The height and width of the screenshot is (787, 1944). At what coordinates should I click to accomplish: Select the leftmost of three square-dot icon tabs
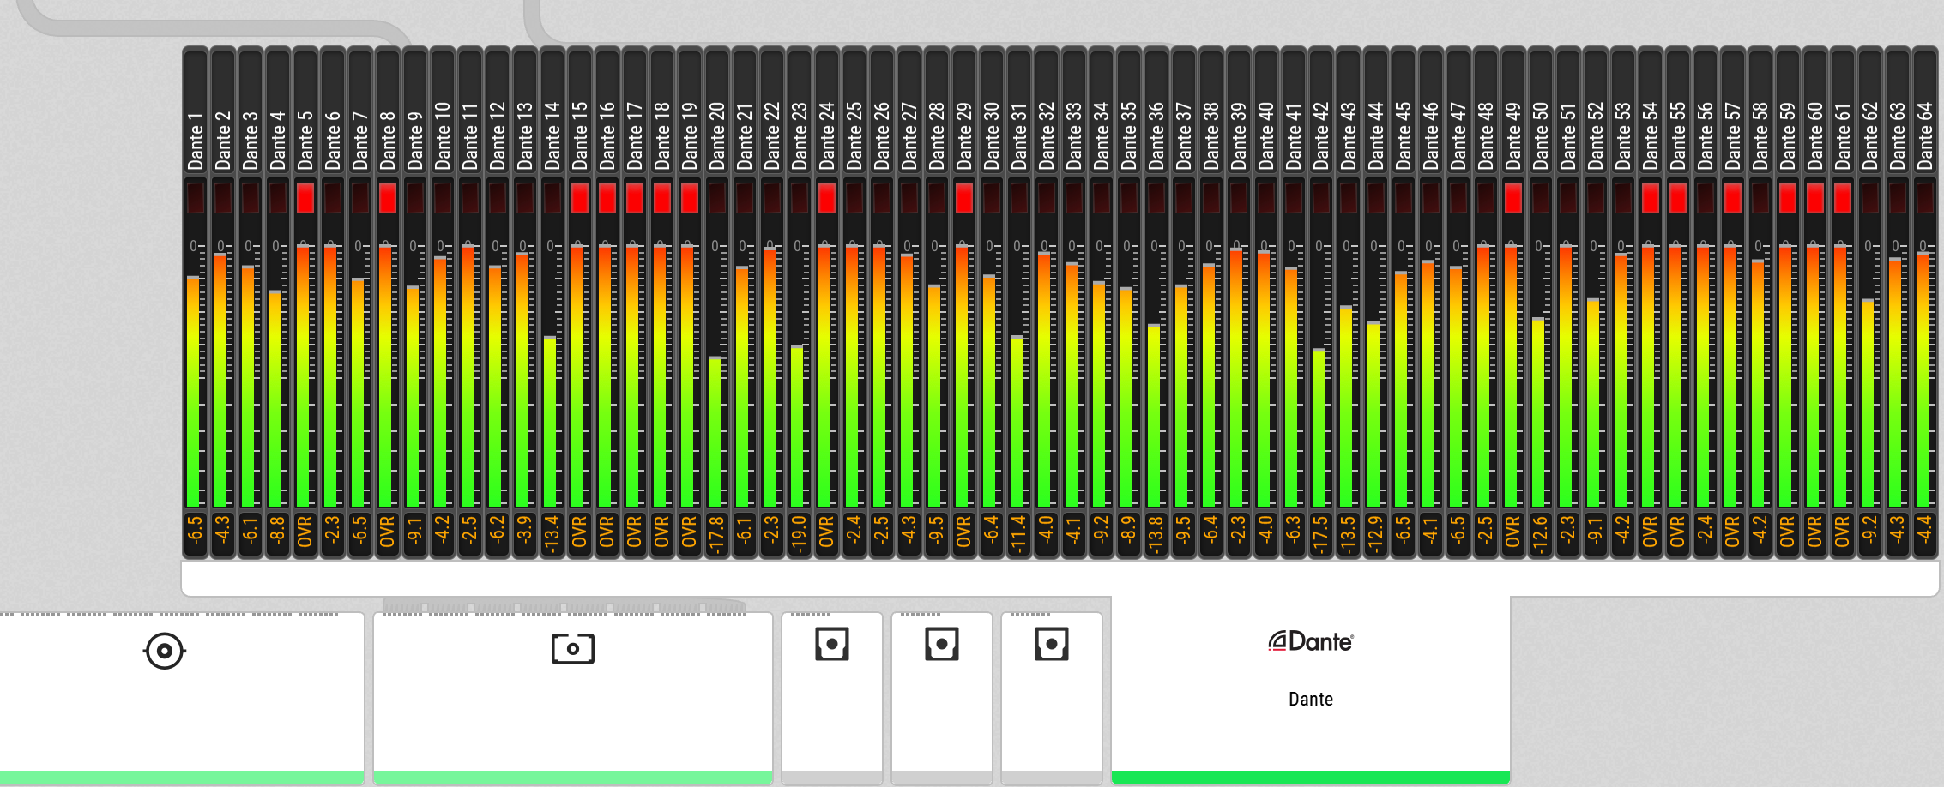[x=831, y=644]
